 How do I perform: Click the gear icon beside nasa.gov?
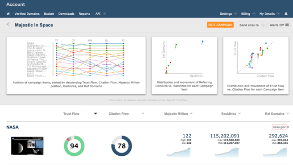coord(288,127)
